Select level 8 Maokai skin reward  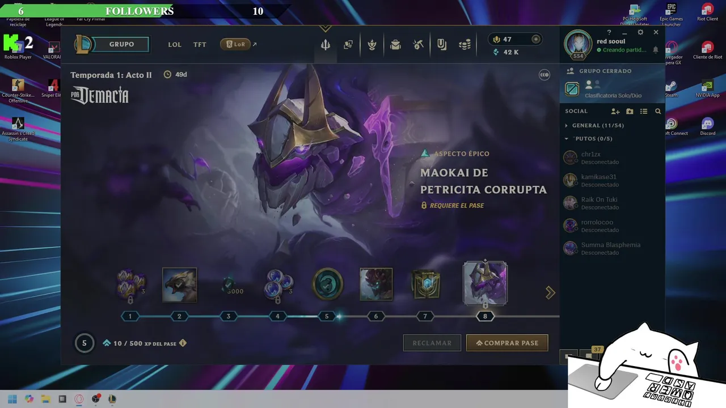tap(486, 283)
